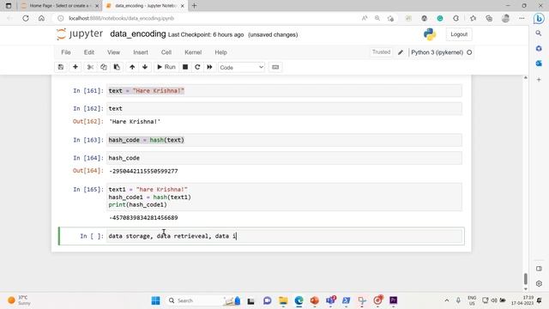Click the Trusted notebook indicator

(x=381, y=52)
